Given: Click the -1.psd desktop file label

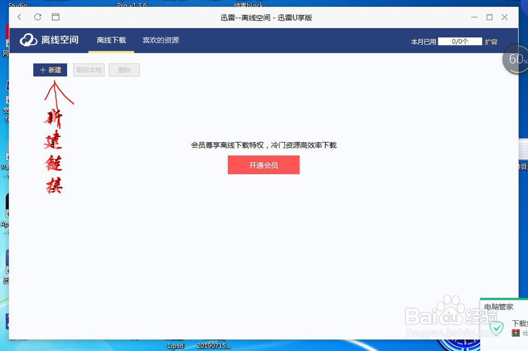Looking at the screenshot, I should (x=174, y=346).
